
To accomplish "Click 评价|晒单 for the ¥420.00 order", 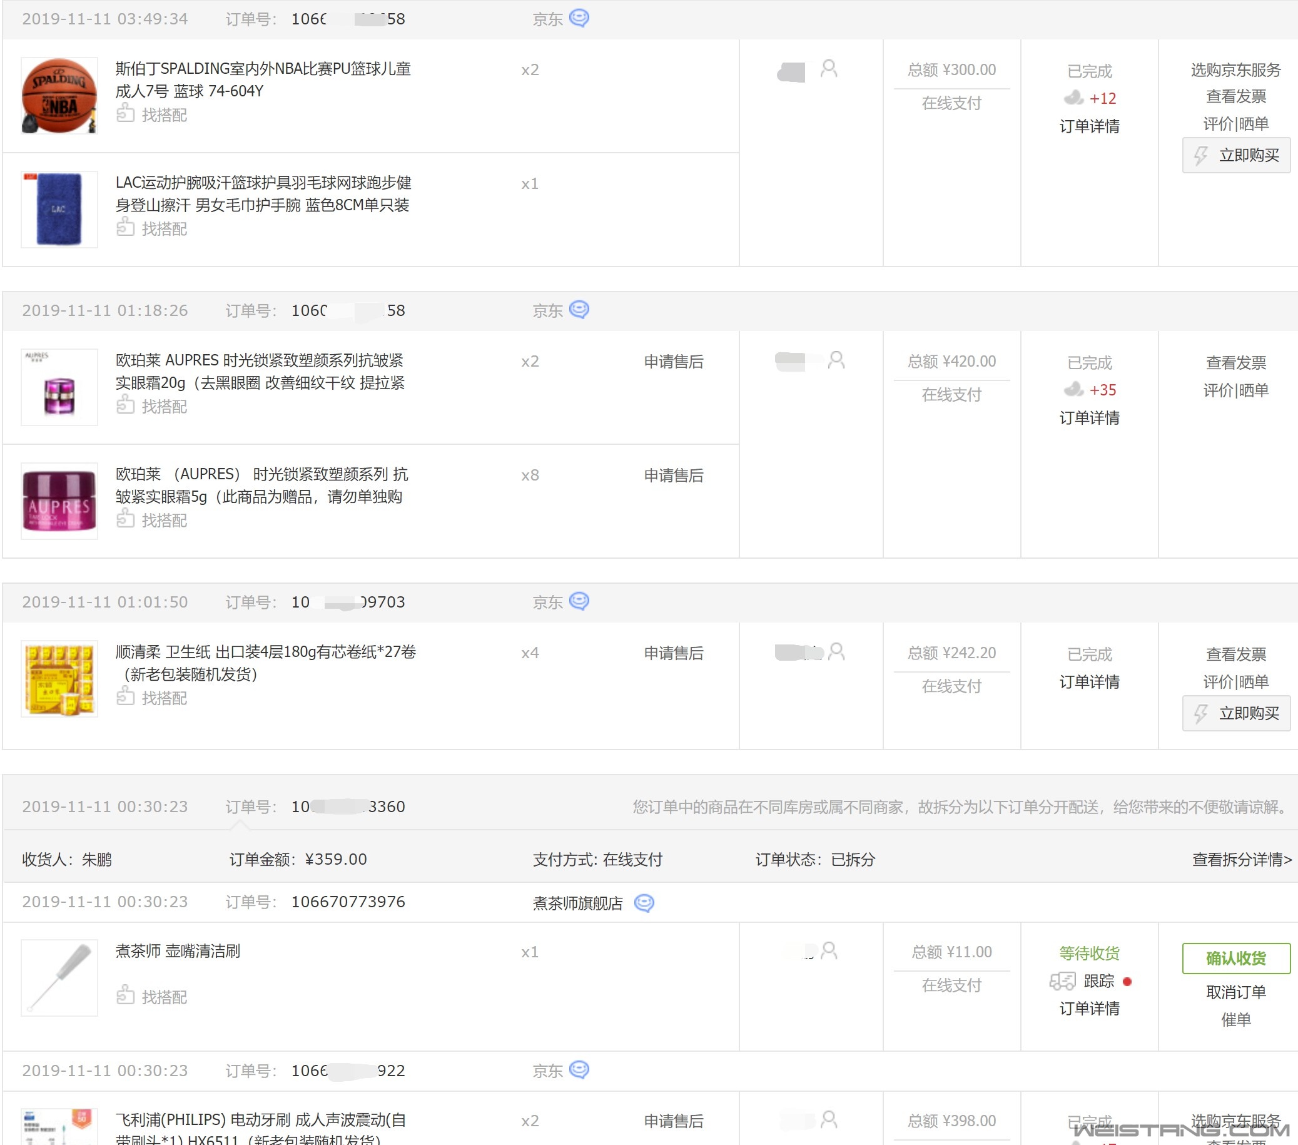I will click(x=1236, y=390).
